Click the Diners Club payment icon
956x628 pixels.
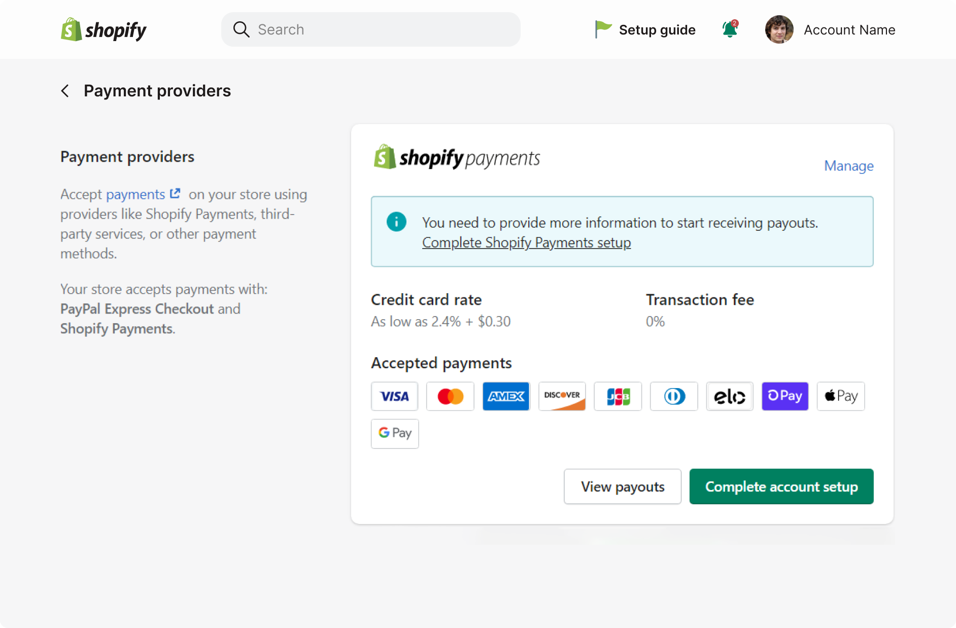coord(673,396)
